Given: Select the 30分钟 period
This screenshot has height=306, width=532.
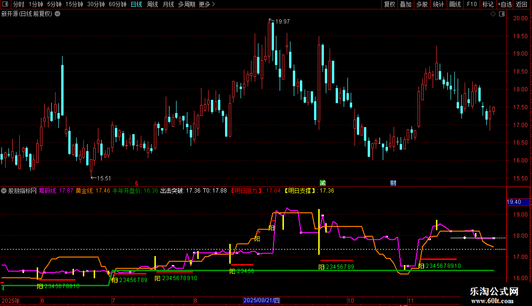Looking at the screenshot, I should pyautogui.click(x=96, y=4).
